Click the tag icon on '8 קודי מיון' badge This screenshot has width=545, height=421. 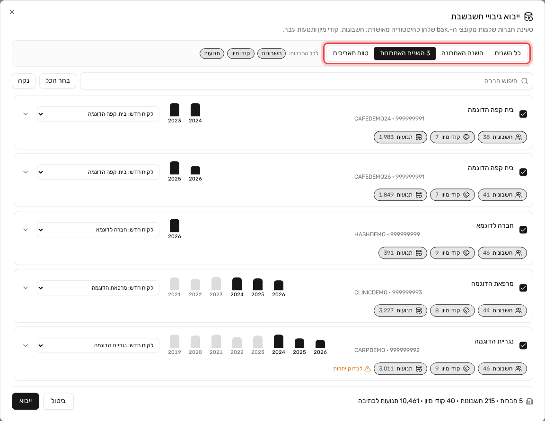tap(466, 310)
